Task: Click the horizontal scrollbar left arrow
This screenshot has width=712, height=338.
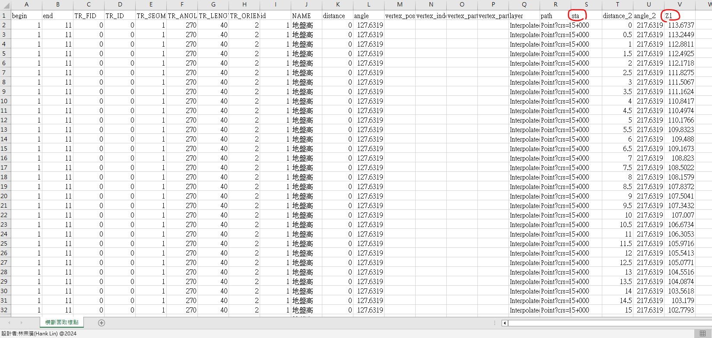Action: 505,323
